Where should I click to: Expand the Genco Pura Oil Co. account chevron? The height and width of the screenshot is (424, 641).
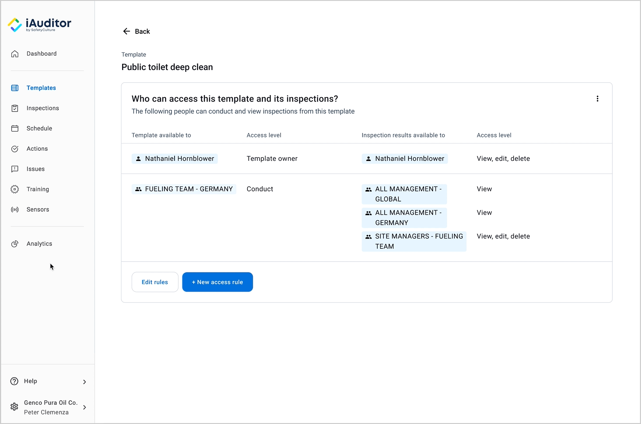coord(84,407)
